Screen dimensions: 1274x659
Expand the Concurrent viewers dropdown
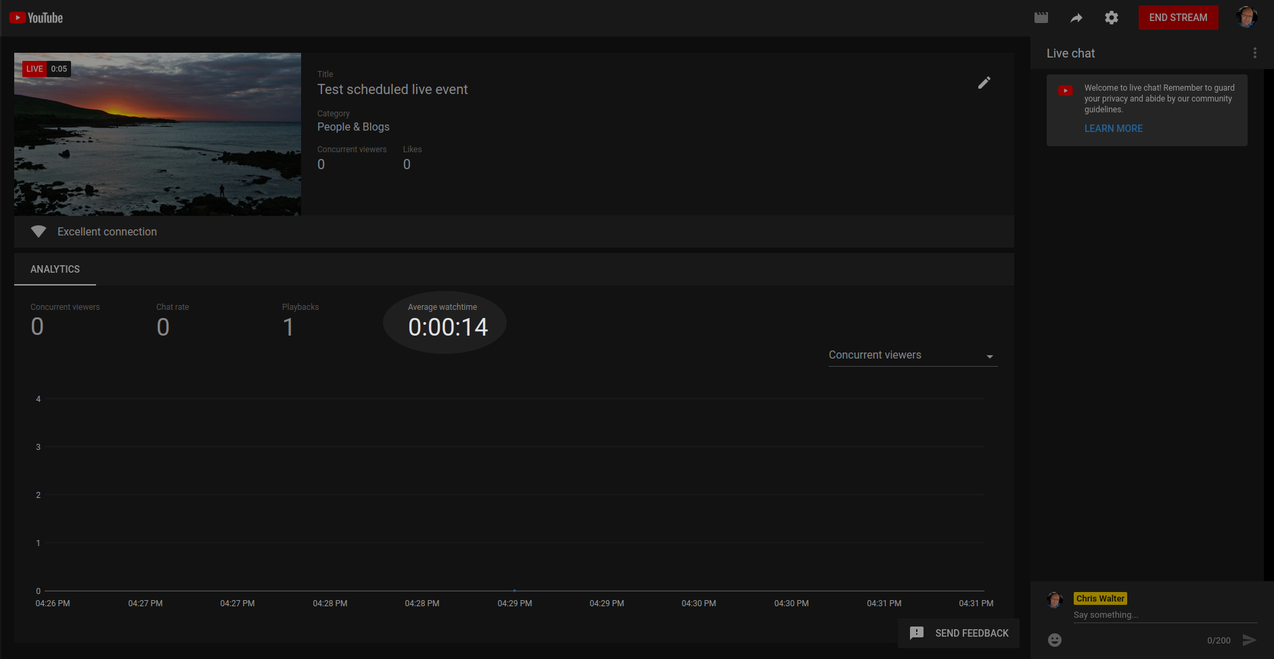pyautogui.click(x=912, y=355)
